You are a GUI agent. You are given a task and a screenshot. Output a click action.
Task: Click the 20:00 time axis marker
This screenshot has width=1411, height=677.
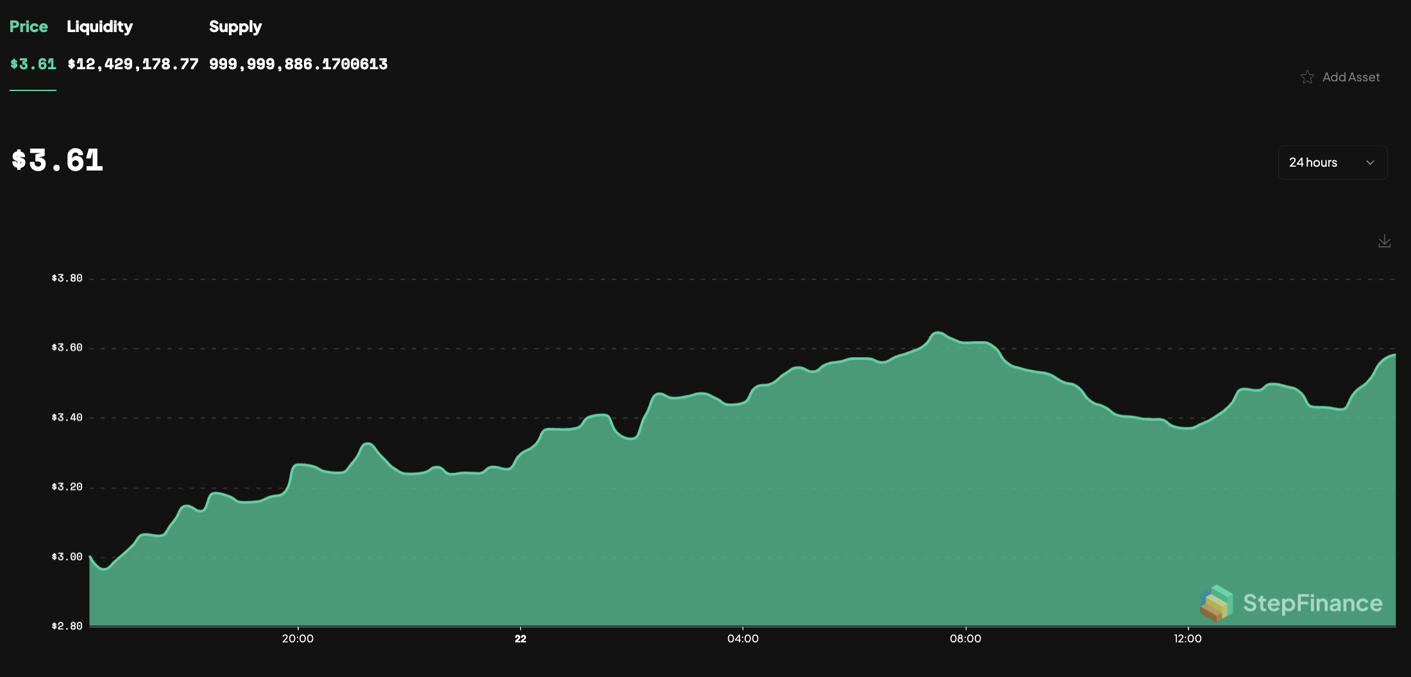298,639
